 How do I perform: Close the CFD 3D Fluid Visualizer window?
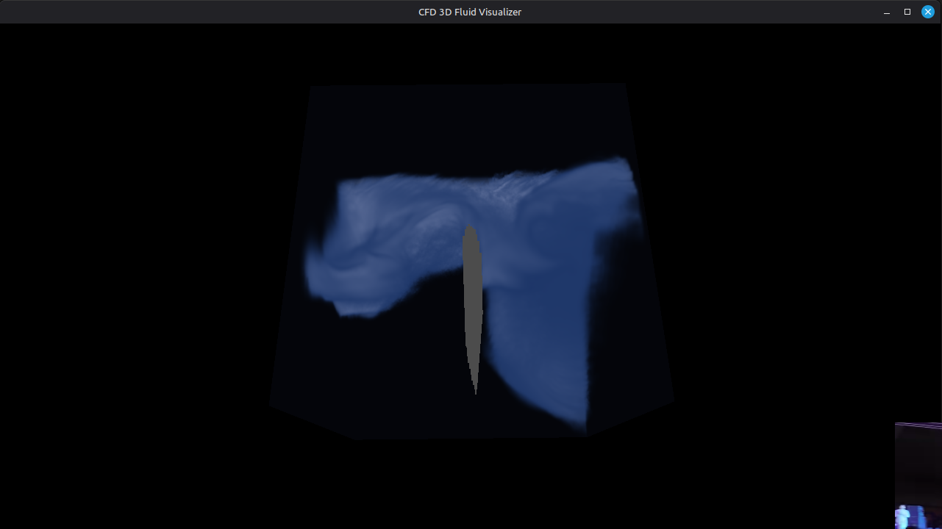click(x=928, y=12)
